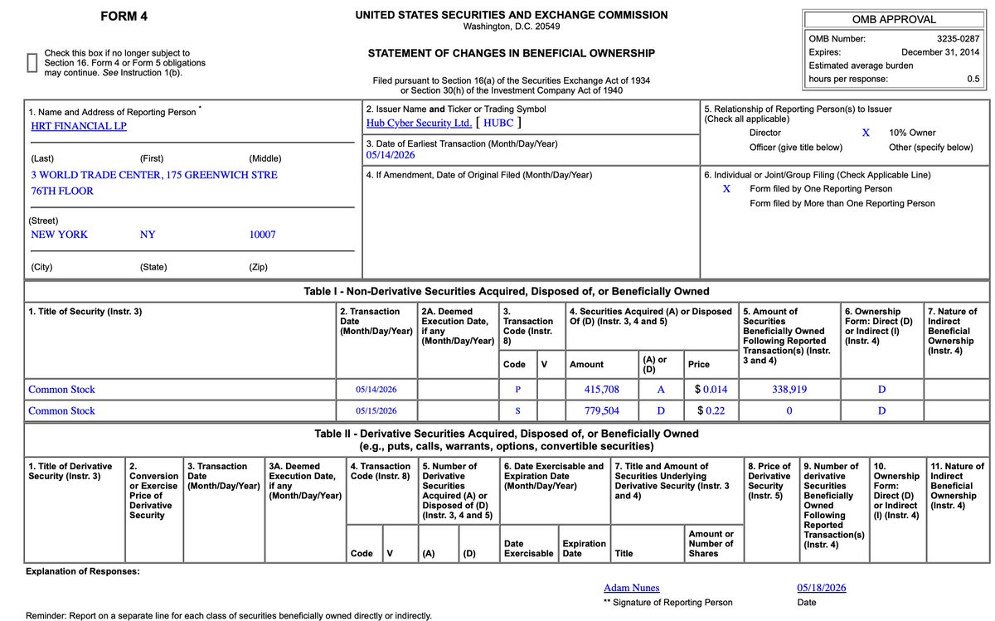The image size is (995, 621).
Task: Click STATEMENT OF CHANGES IN BENEFICIAL OWNERSHIP heading
Action: pos(511,54)
